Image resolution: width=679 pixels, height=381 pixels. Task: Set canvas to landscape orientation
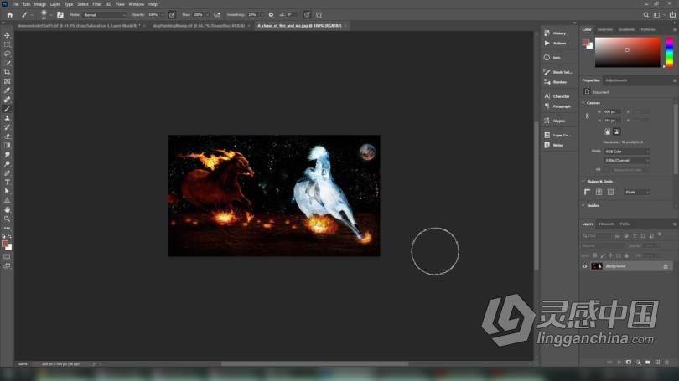pyautogui.click(x=617, y=131)
